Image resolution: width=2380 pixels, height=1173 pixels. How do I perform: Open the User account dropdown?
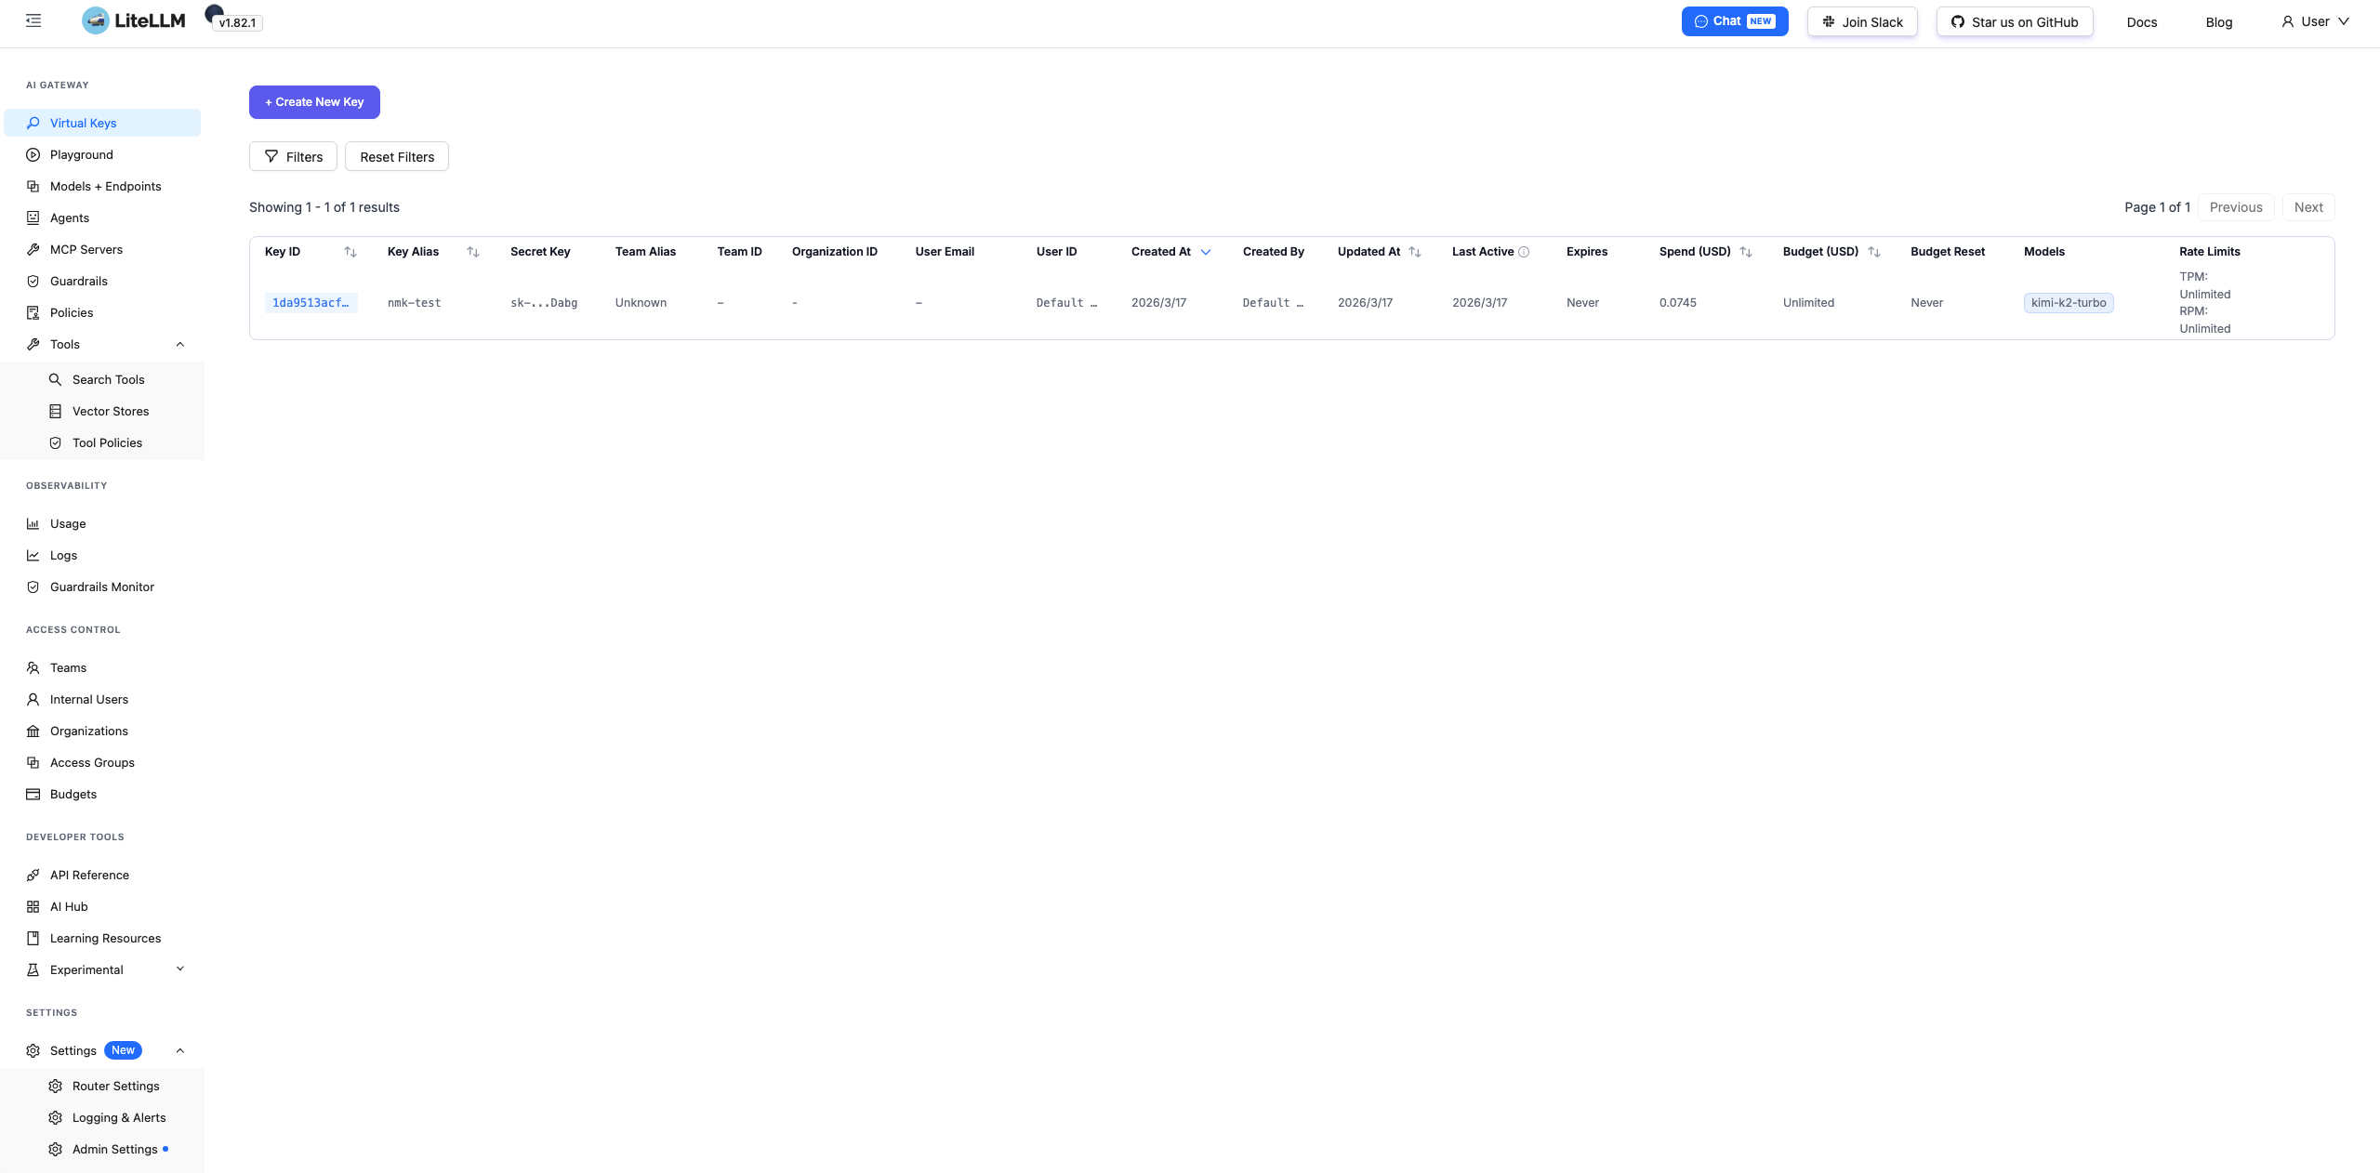2315,21
